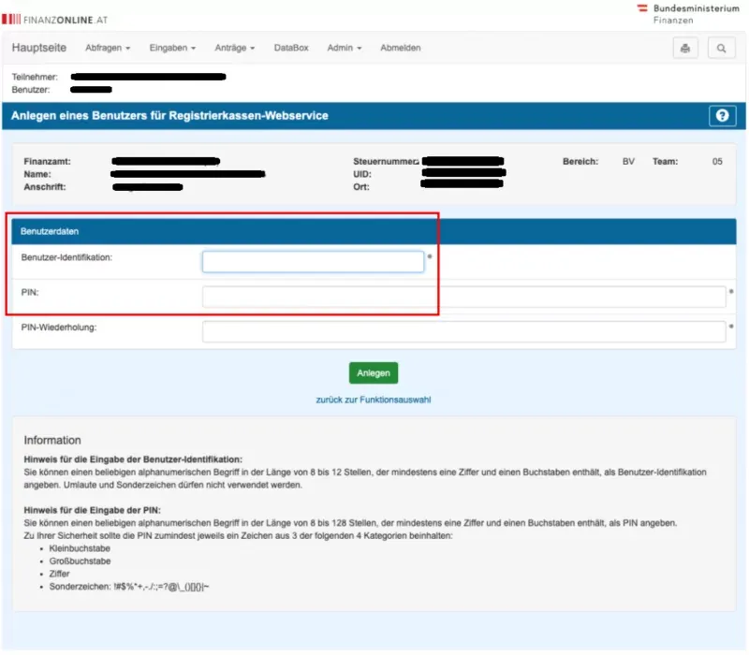Click the Finanzamt label
Image resolution: width=749 pixels, height=655 pixels.
[48, 161]
